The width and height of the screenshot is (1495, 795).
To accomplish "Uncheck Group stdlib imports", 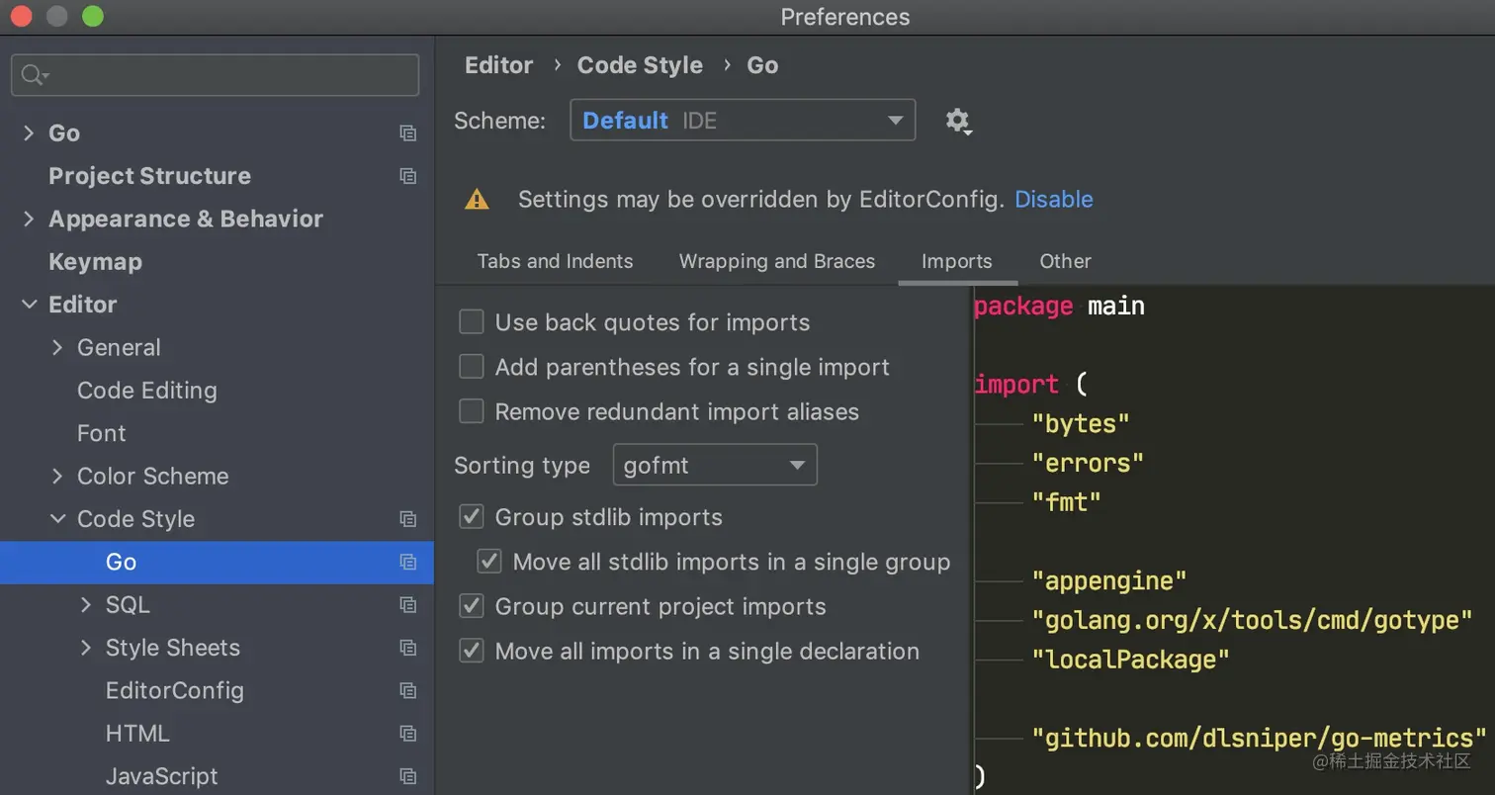I will pyautogui.click(x=472, y=517).
